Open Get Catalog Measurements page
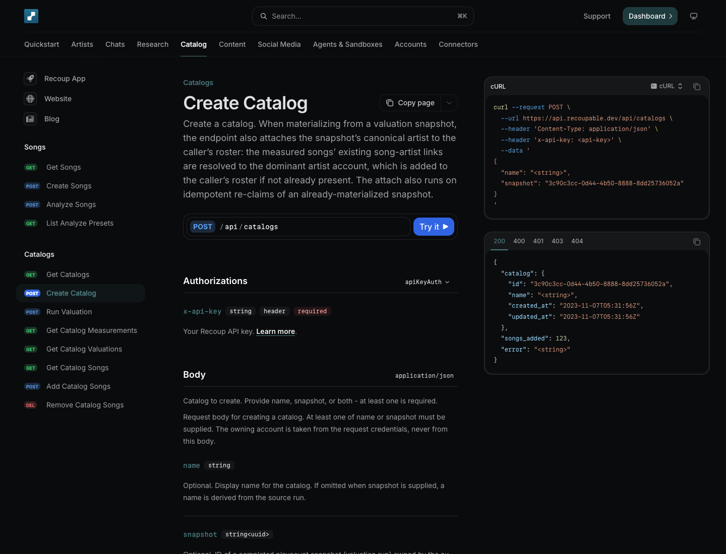Screen dimensions: 726x554 (x=81, y=330)
